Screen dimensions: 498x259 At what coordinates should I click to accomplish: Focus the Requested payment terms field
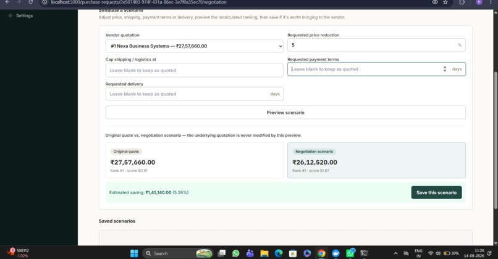click(376, 69)
